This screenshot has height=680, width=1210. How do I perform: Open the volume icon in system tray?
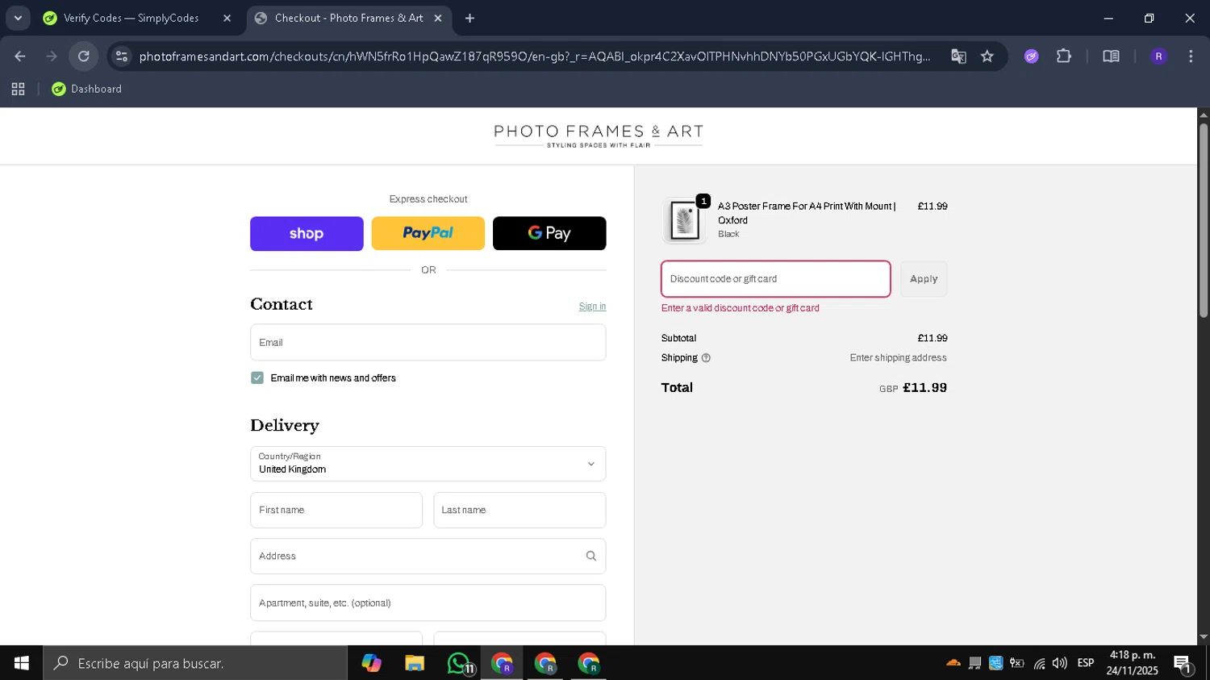pos(1060,663)
